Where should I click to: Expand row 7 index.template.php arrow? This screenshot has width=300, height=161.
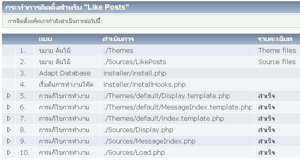tap(9, 118)
